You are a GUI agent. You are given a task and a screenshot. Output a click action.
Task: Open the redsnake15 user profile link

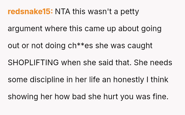[x=30, y=12]
